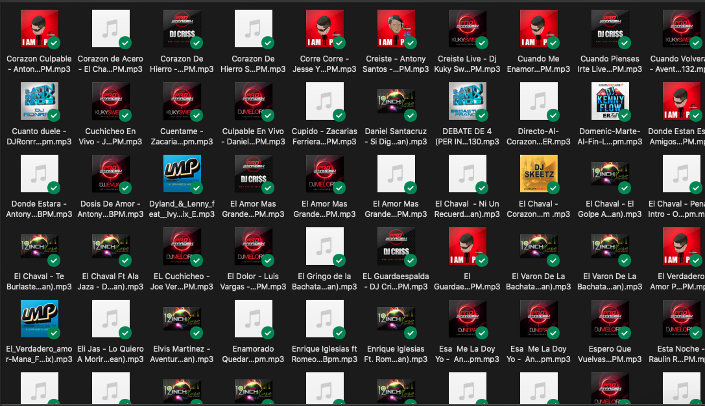
Task: Click green sync checkmark on Enamorado Quedar file
Action: point(267,333)
